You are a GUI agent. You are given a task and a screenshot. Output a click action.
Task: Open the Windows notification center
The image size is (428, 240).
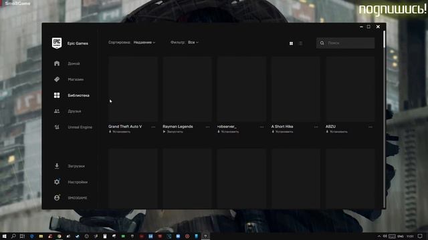pos(420,236)
